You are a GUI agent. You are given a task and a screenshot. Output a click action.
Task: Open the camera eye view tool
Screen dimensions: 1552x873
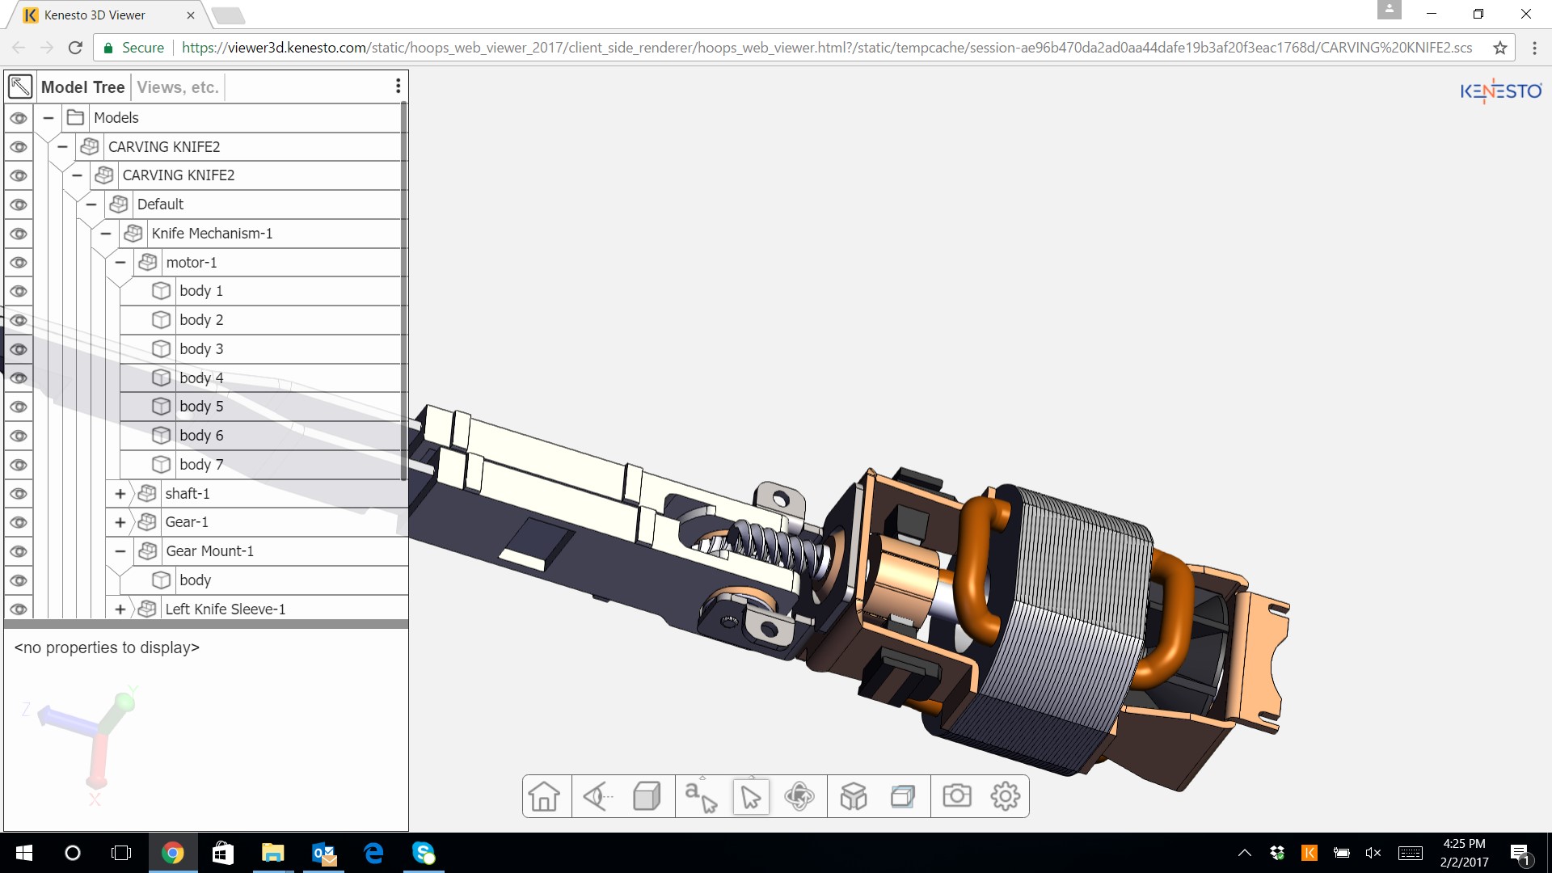[x=597, y=796]
